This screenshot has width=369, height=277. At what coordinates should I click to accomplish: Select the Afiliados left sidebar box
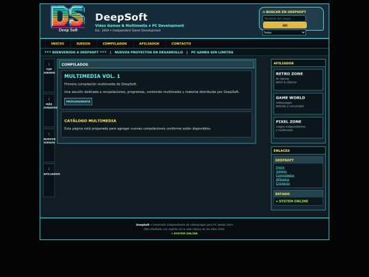click(x=49, y=180)
